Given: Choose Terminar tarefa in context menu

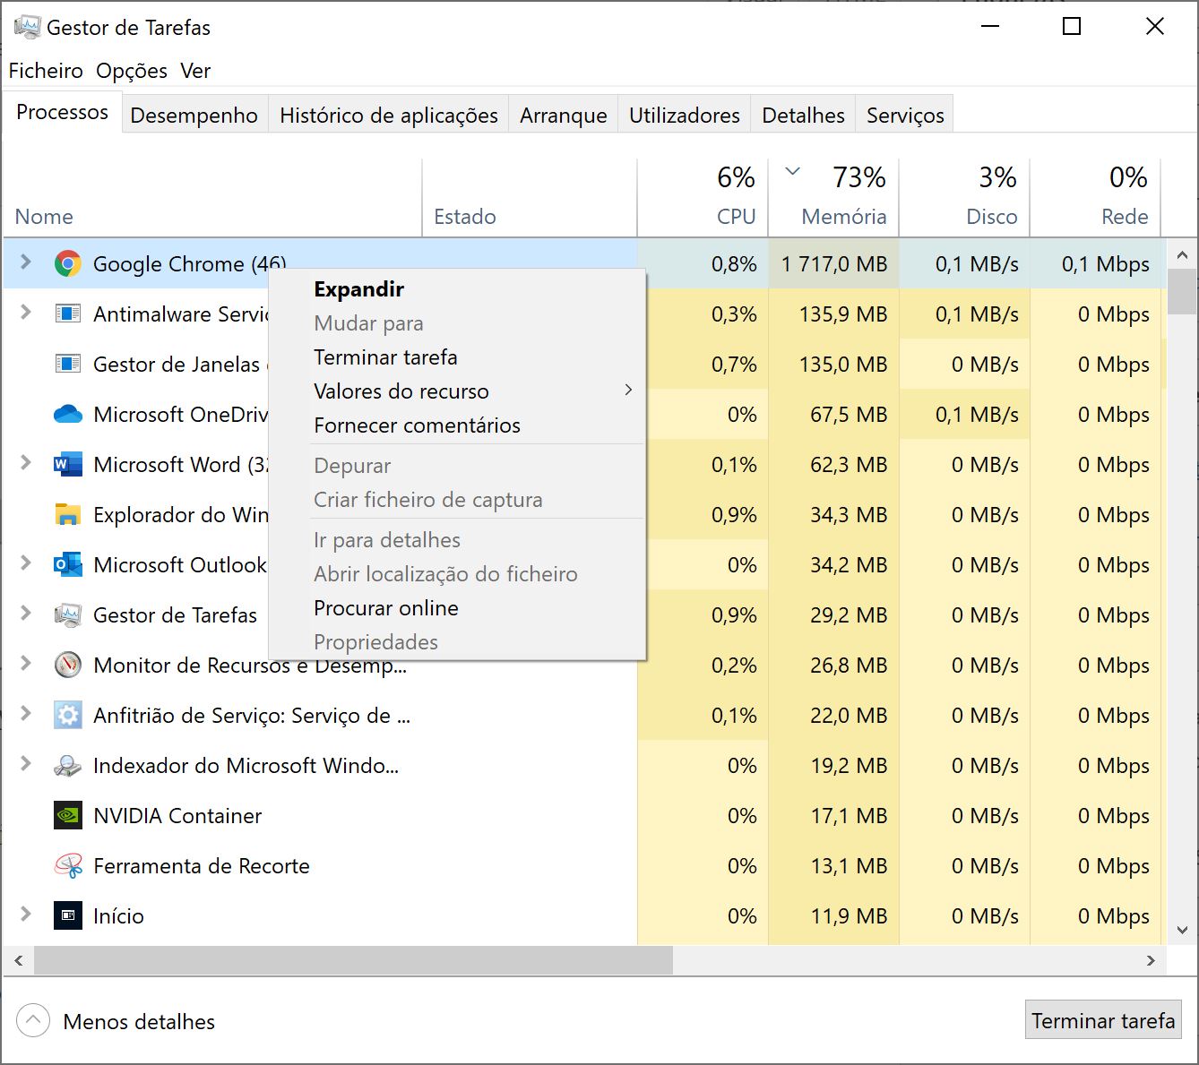Looking at the screenshot, I should coord(385,357).
